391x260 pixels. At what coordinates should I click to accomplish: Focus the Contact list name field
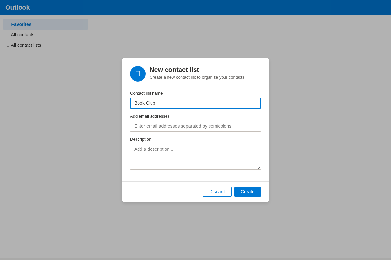coord(195,103)
